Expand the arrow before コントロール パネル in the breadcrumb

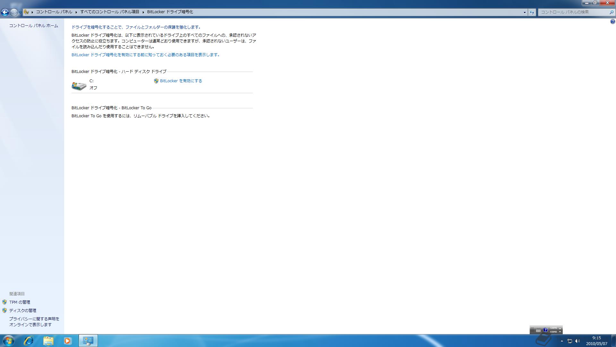click(x=32, y=12)
